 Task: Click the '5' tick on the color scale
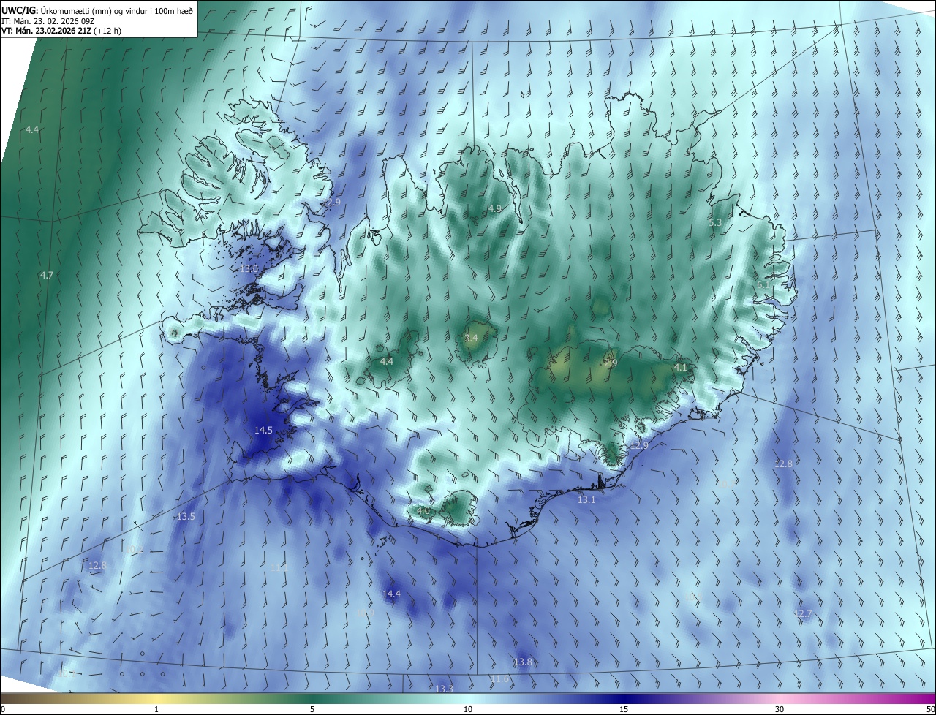click(312, 709)
